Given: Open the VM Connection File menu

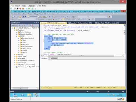Looking at the screenshot, I should coord(12,6).
